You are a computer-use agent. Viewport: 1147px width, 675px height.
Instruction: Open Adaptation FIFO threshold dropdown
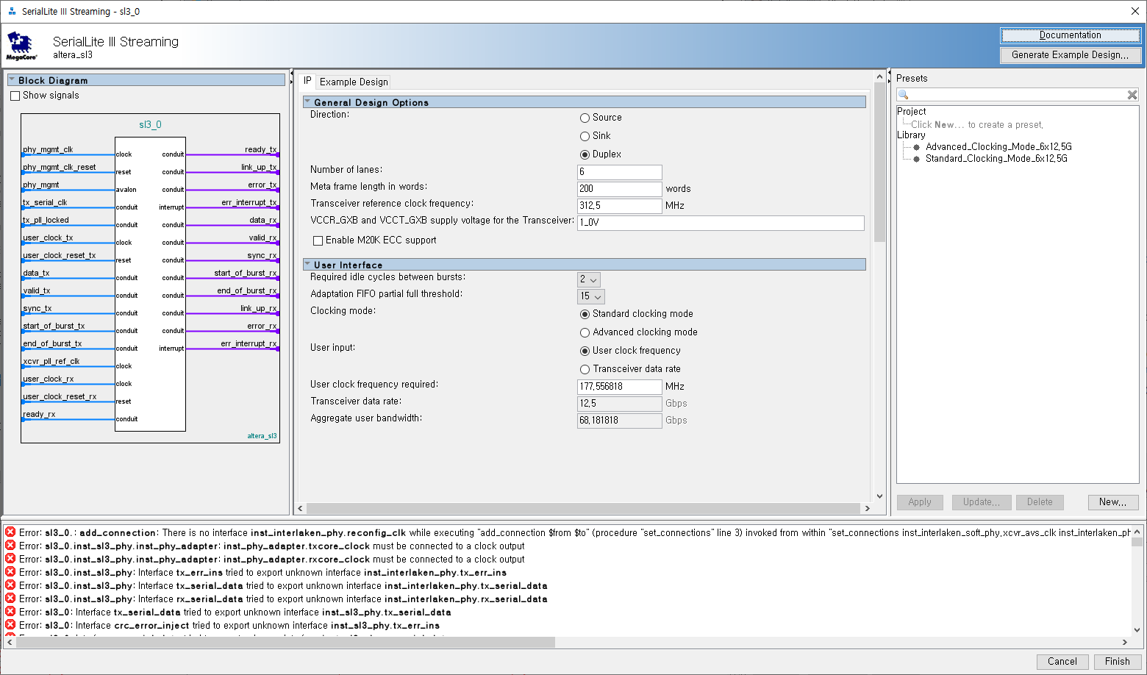coord(591,296)
